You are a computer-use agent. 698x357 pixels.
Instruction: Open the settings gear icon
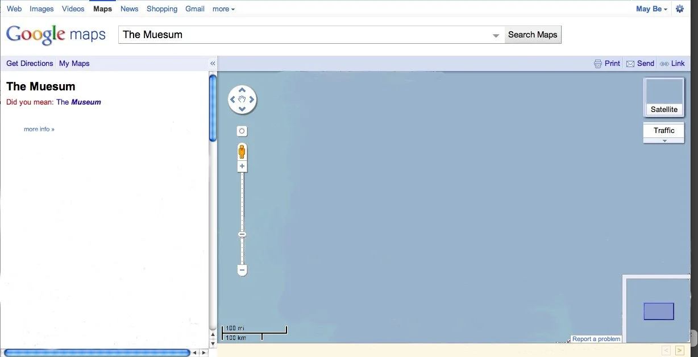point(679,9)
